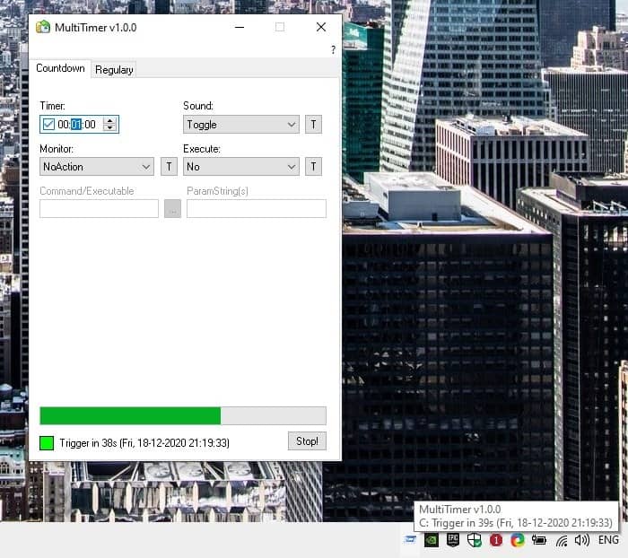Switch to the Regulary tab
Screen dimensions: 628x558
pyautogui.click(x=114, y=70)
